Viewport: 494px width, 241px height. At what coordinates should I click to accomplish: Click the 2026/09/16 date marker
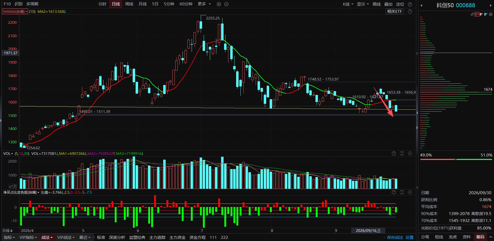pos(368,231)
